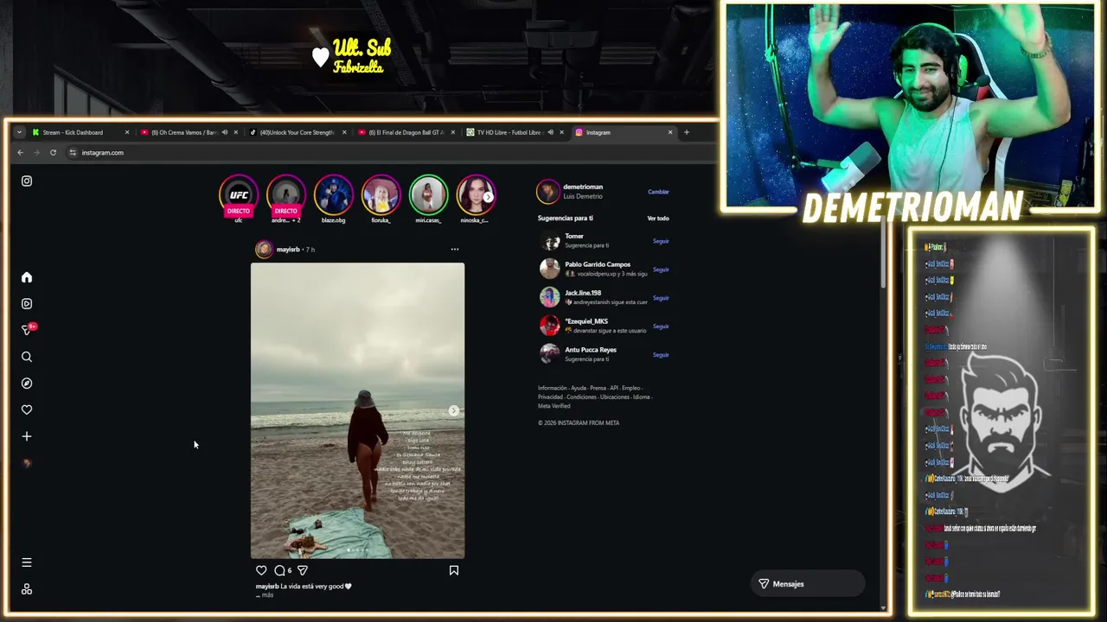Open mayisrb profile from post header
1107x622 pixels.
pos(288,250)
